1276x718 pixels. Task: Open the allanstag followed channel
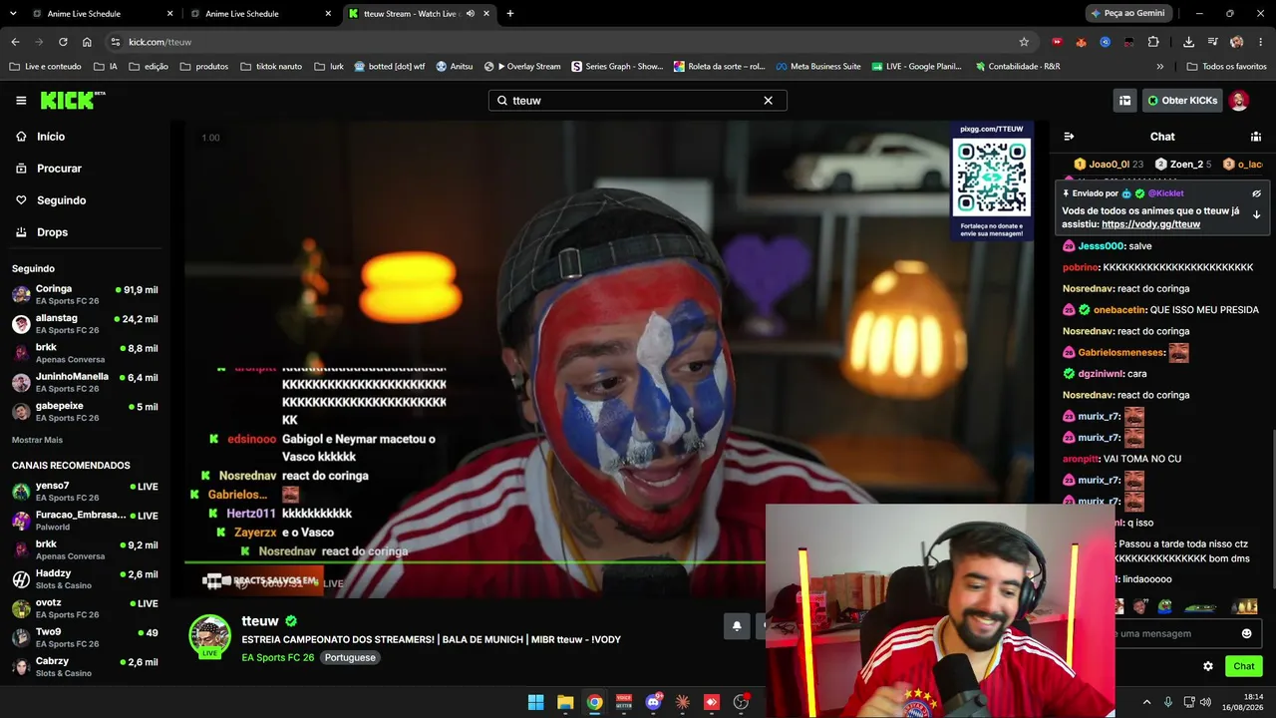pos(85,324)
